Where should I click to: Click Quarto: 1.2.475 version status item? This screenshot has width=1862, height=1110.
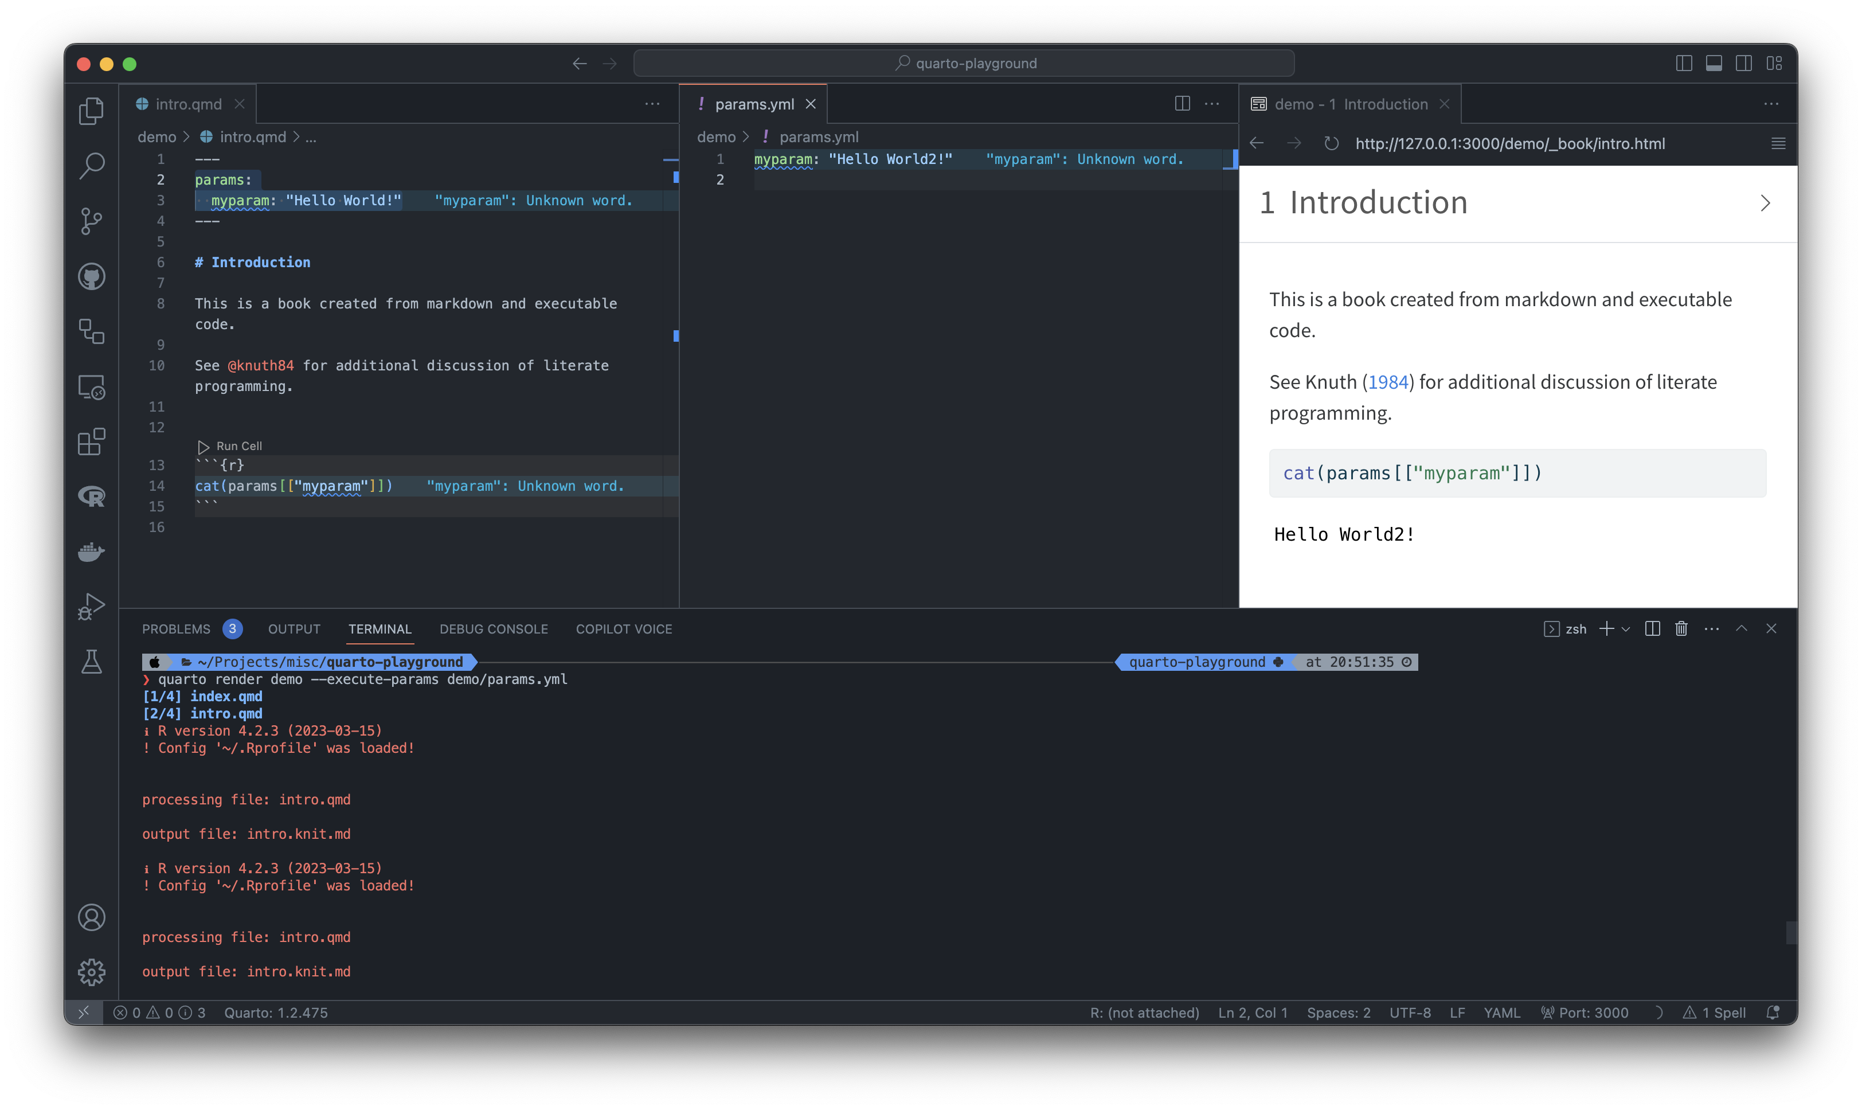pyautogui.click(x=276, y=1013)
